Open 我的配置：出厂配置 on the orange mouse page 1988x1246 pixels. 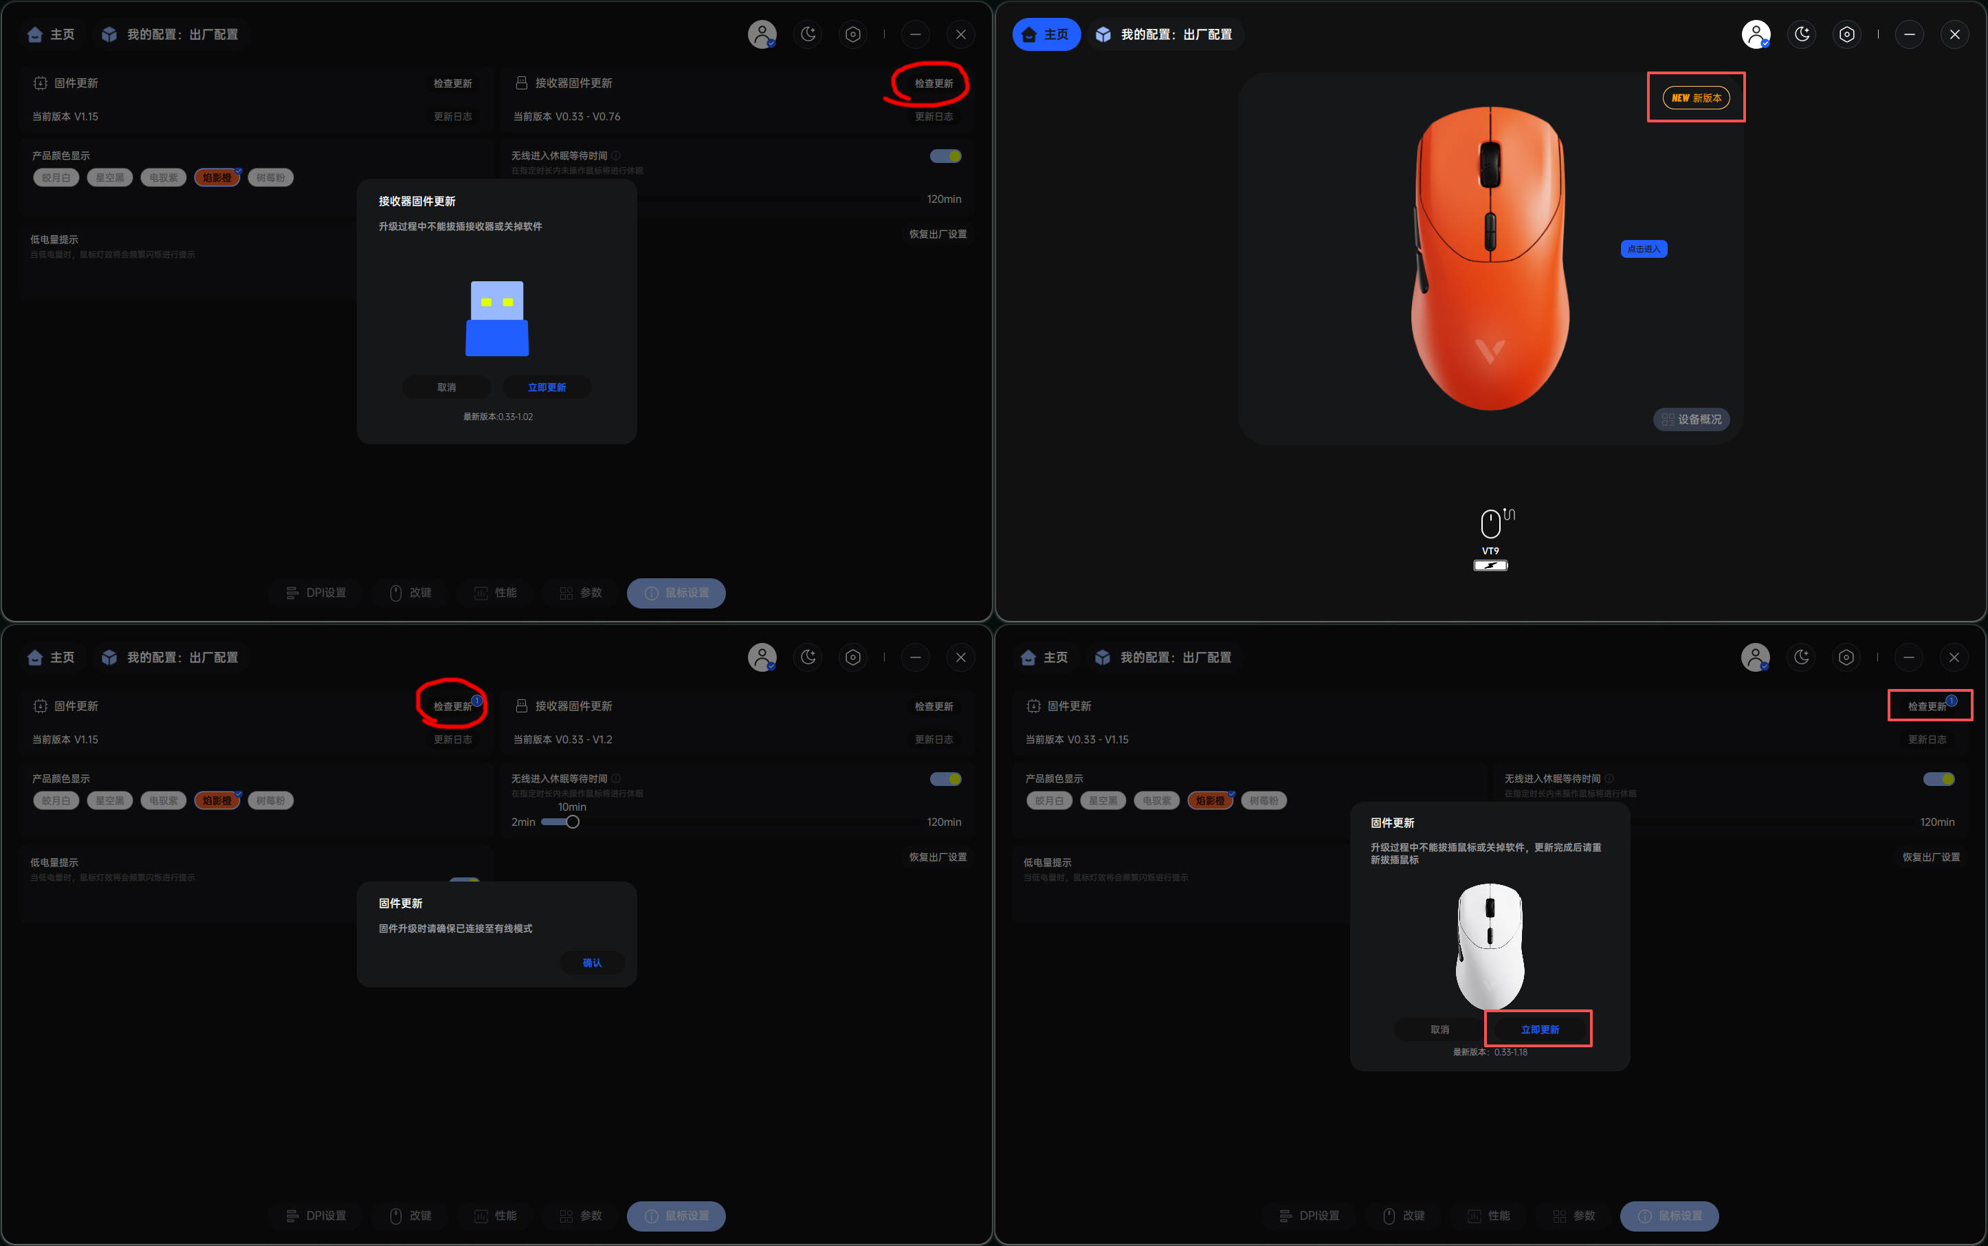(1165, 34)
